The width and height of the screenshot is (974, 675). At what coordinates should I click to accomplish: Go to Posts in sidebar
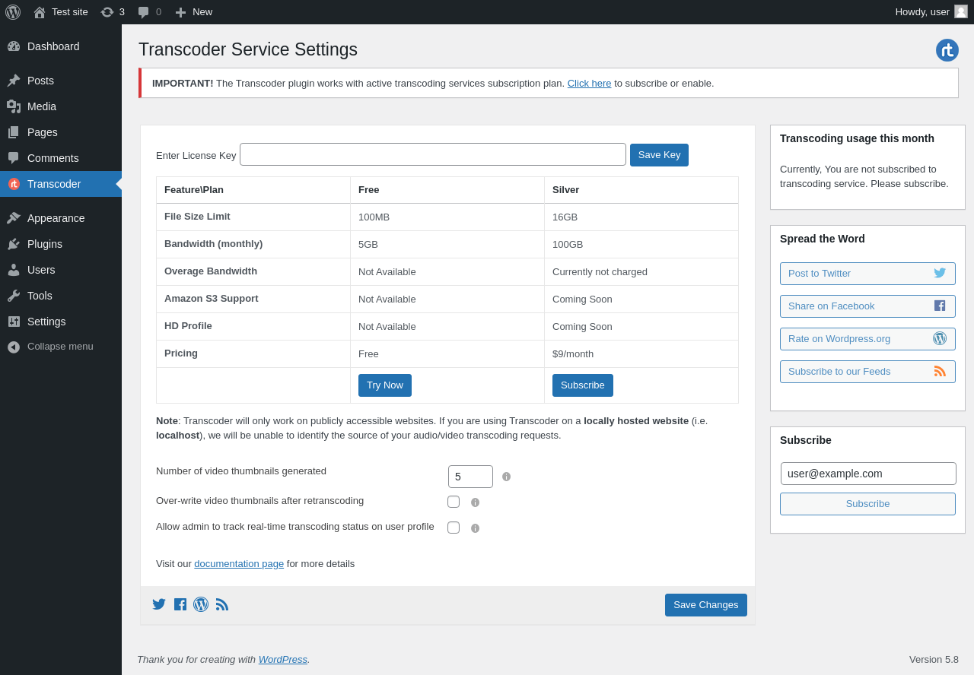pos(40,81)
